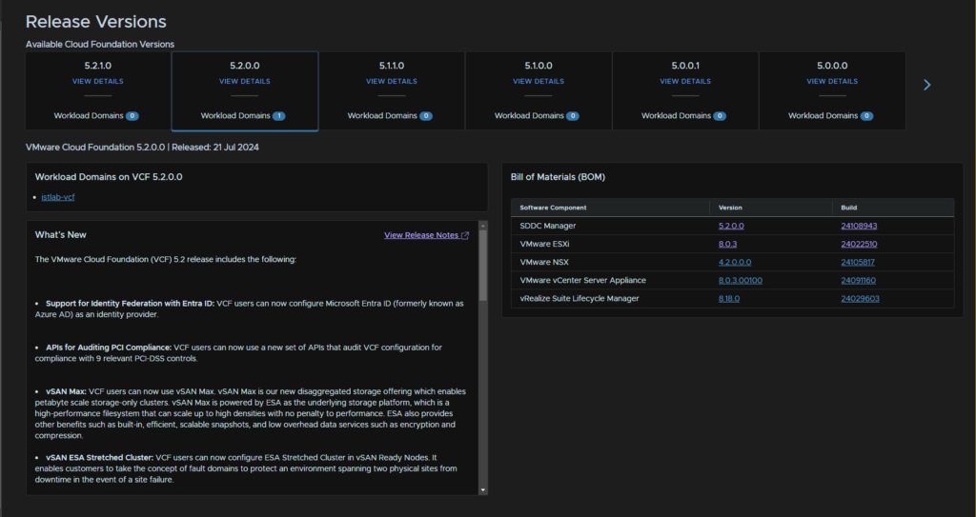The height and width of the screenshot is (517, 976).
Task: Click the Version column header
Action: click(x=730, y=208)
